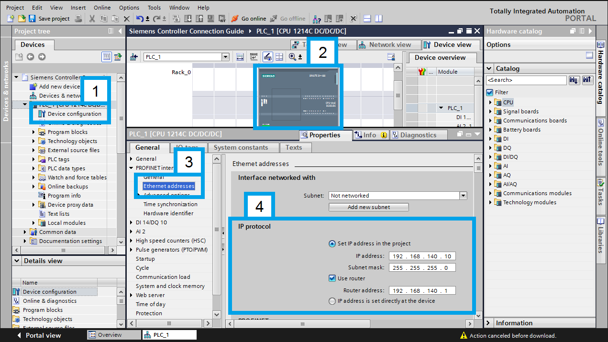Uncheck the catalog Filter checkbox
Viewport: 608px width, 342px height.
tap(489, 92)
